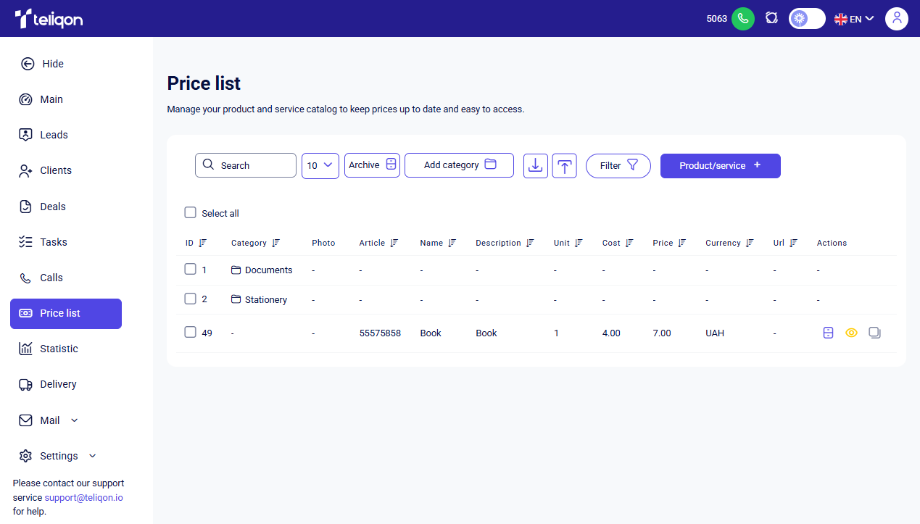This screenshot has width=920, height=524.
Task: Click the support@teliqon.io email link
Action: click(x=83, y=498)
